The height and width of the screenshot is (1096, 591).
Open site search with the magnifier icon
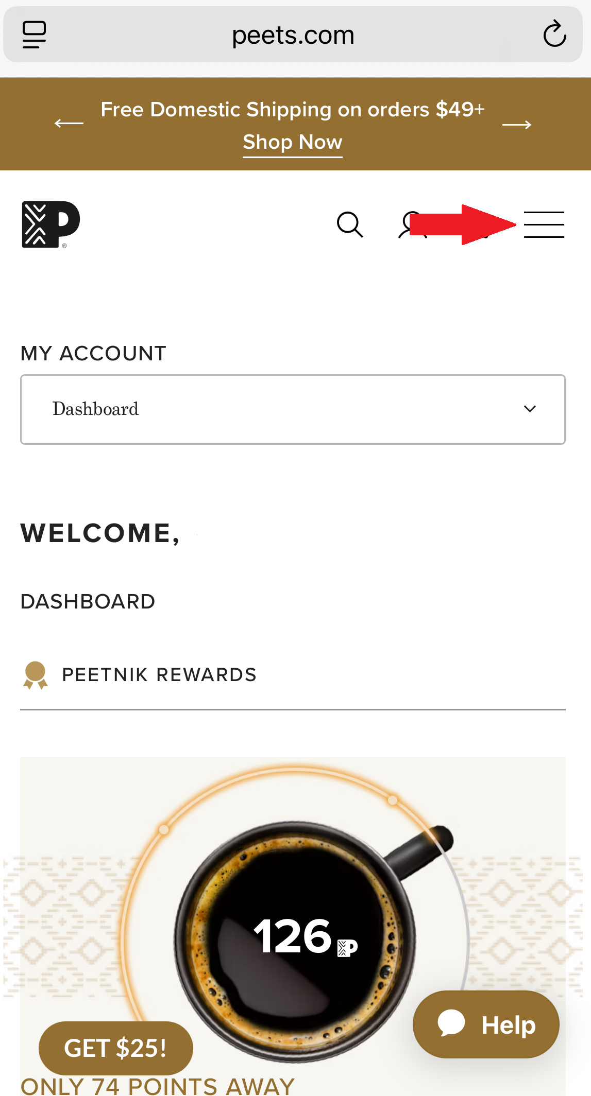point(350,224)
